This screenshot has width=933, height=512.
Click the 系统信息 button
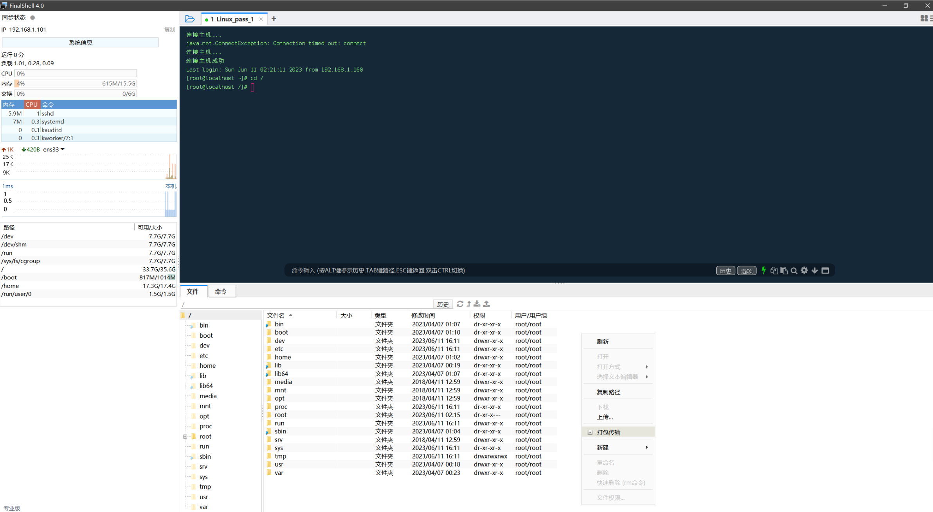pyautogui.click(x=80, y=42)
